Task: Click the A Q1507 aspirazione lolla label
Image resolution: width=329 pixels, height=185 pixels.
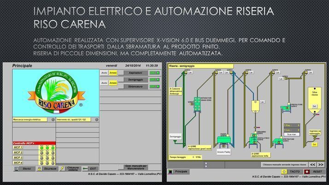Action: pos(261,155)
